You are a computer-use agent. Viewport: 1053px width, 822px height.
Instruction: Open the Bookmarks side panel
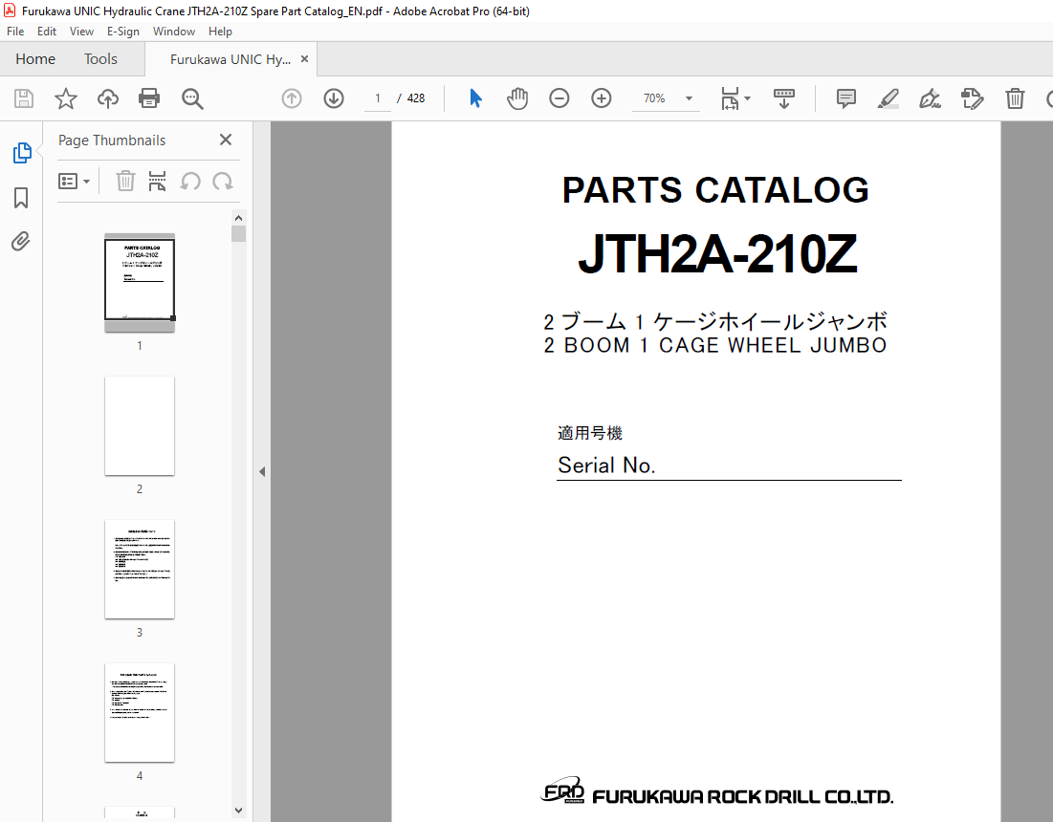coord(21,198)
